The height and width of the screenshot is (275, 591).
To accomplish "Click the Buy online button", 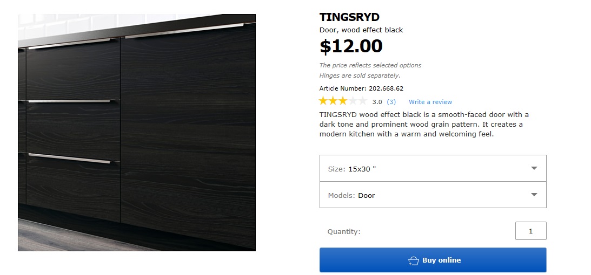I will tap(433, 260).
